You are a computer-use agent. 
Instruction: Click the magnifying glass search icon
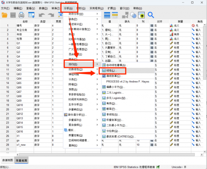[x=151, y=15]
